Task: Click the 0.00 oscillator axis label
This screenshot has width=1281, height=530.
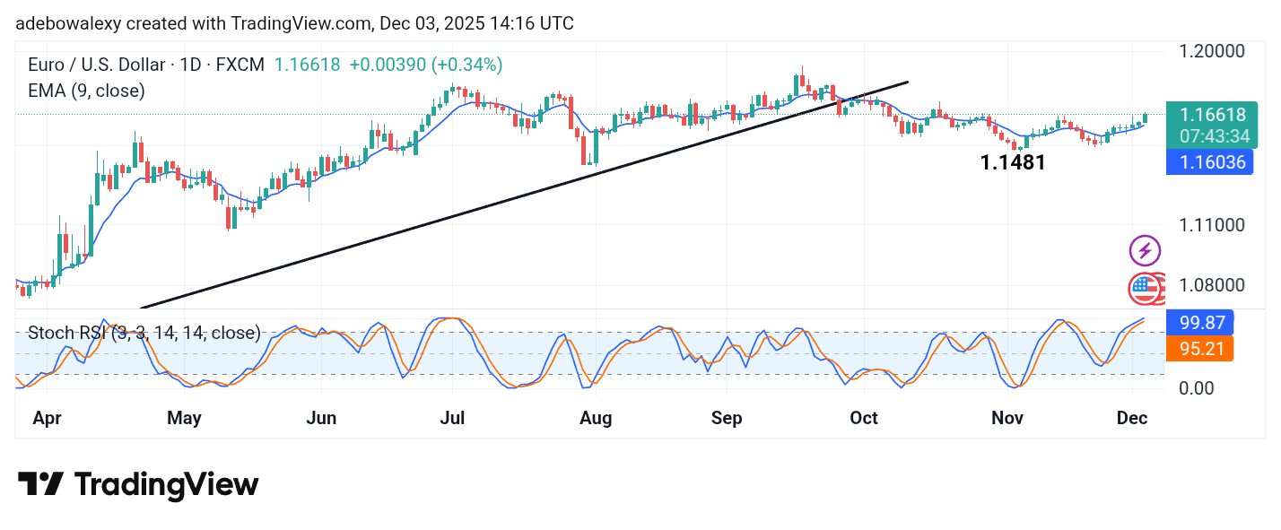Action: [x=1198, y=388]
